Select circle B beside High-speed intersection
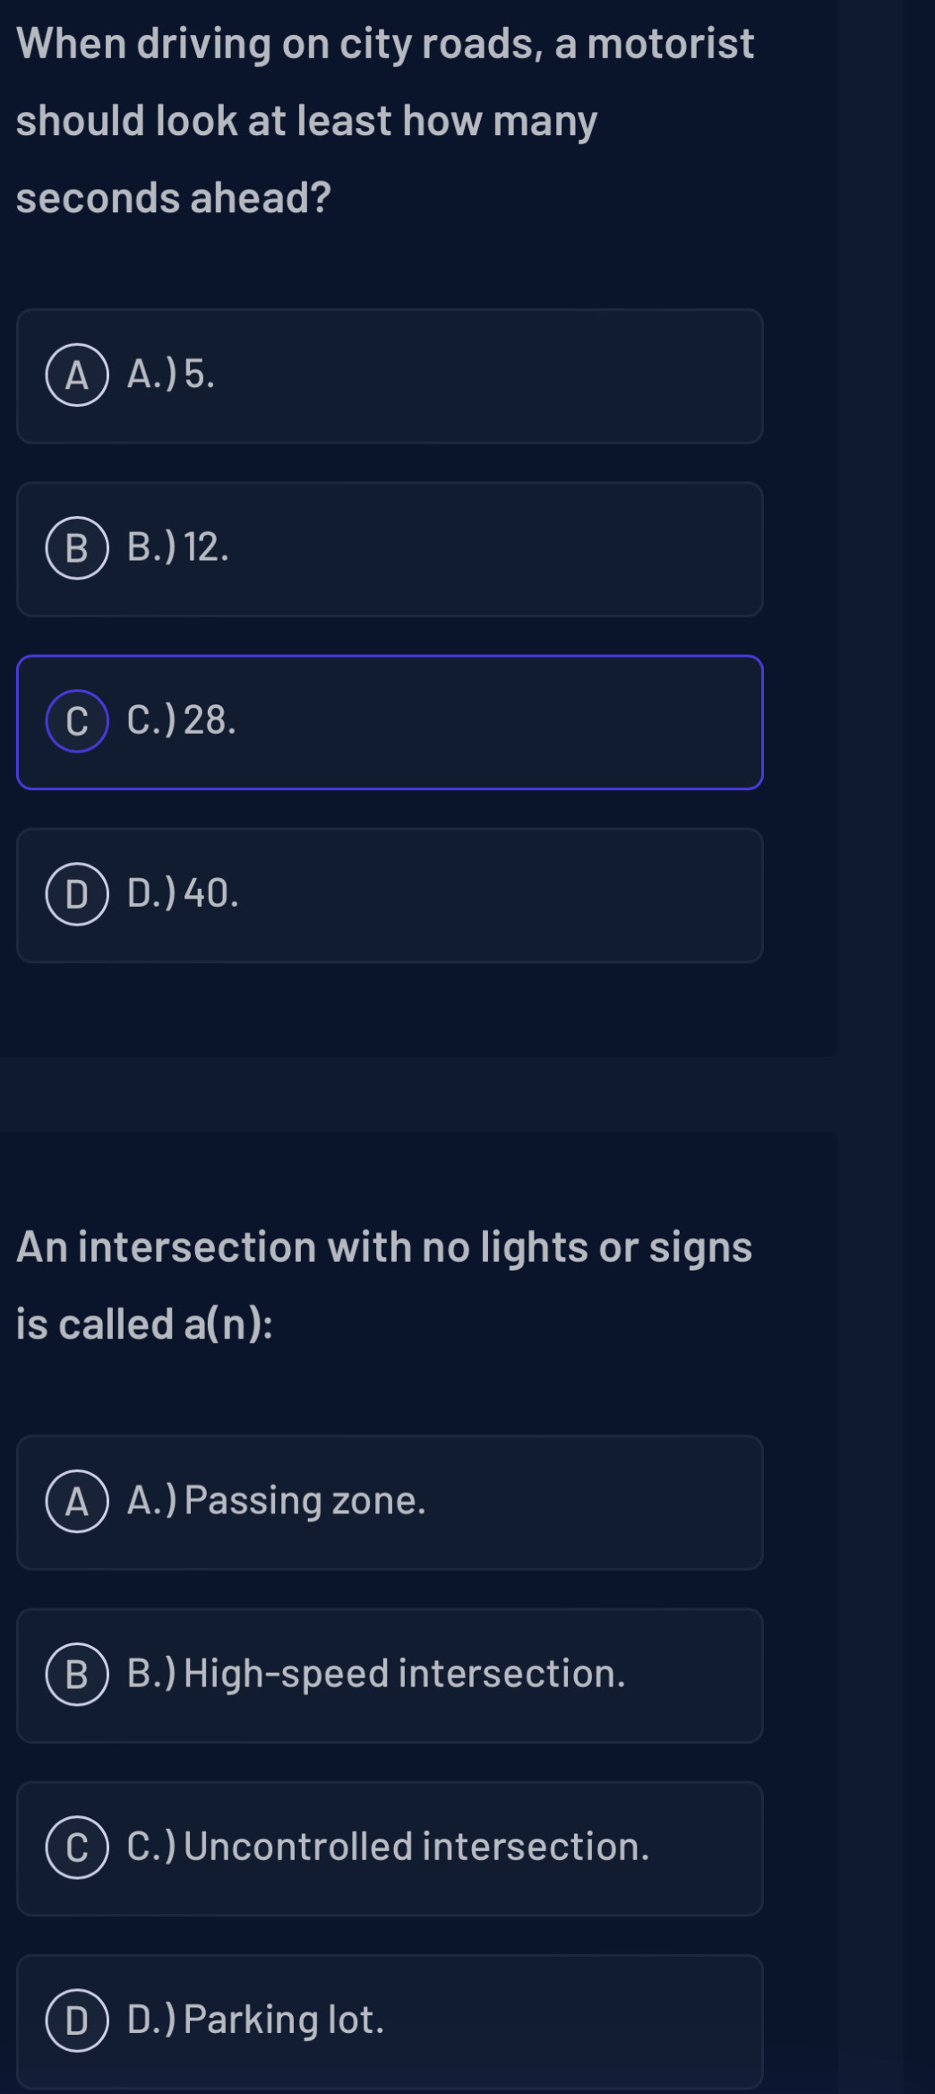 [x=77, y=1675]
